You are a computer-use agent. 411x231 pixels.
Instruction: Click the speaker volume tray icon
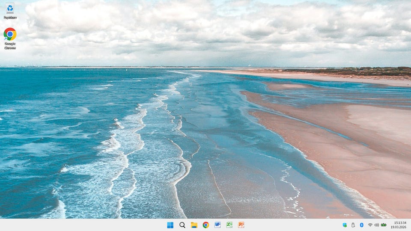[x=377, y=225]
